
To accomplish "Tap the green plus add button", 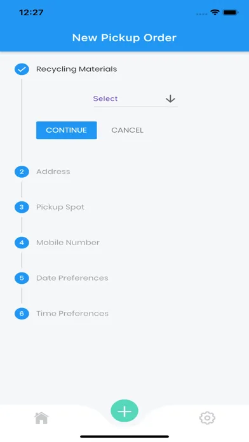I will 124,411.
